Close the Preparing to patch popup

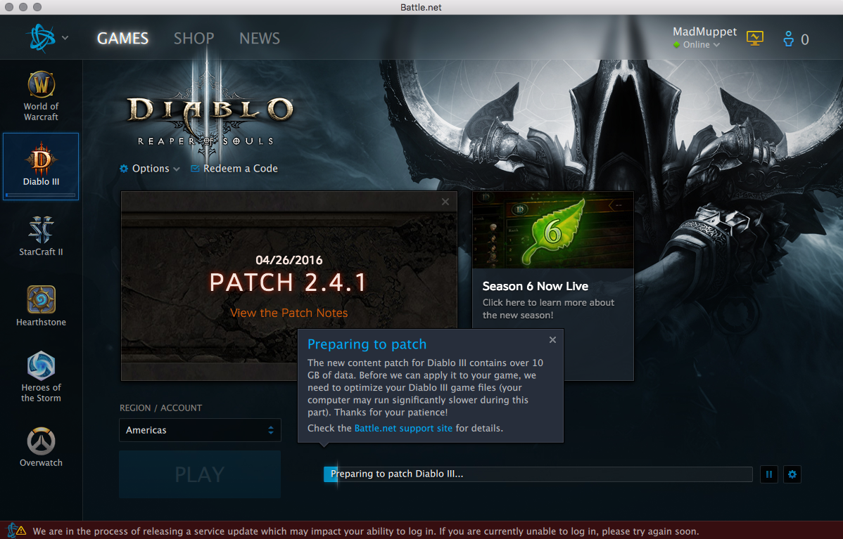[552, 340]
